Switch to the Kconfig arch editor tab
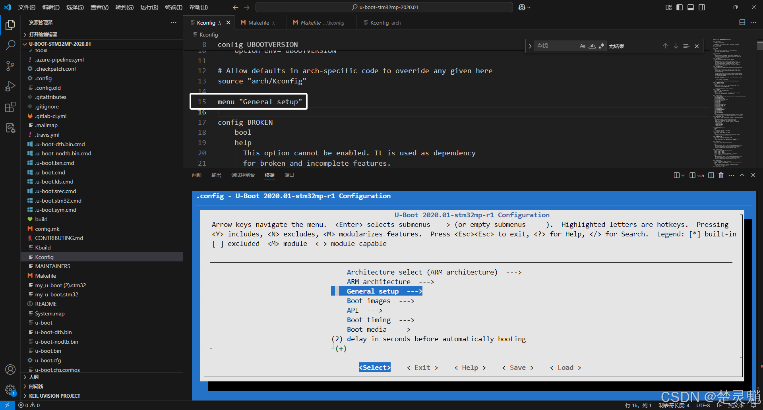 385,23
